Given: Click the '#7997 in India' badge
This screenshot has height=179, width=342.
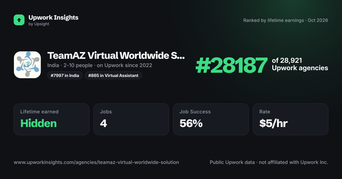Looking at the screenshot, I should (x=65, y=75).
